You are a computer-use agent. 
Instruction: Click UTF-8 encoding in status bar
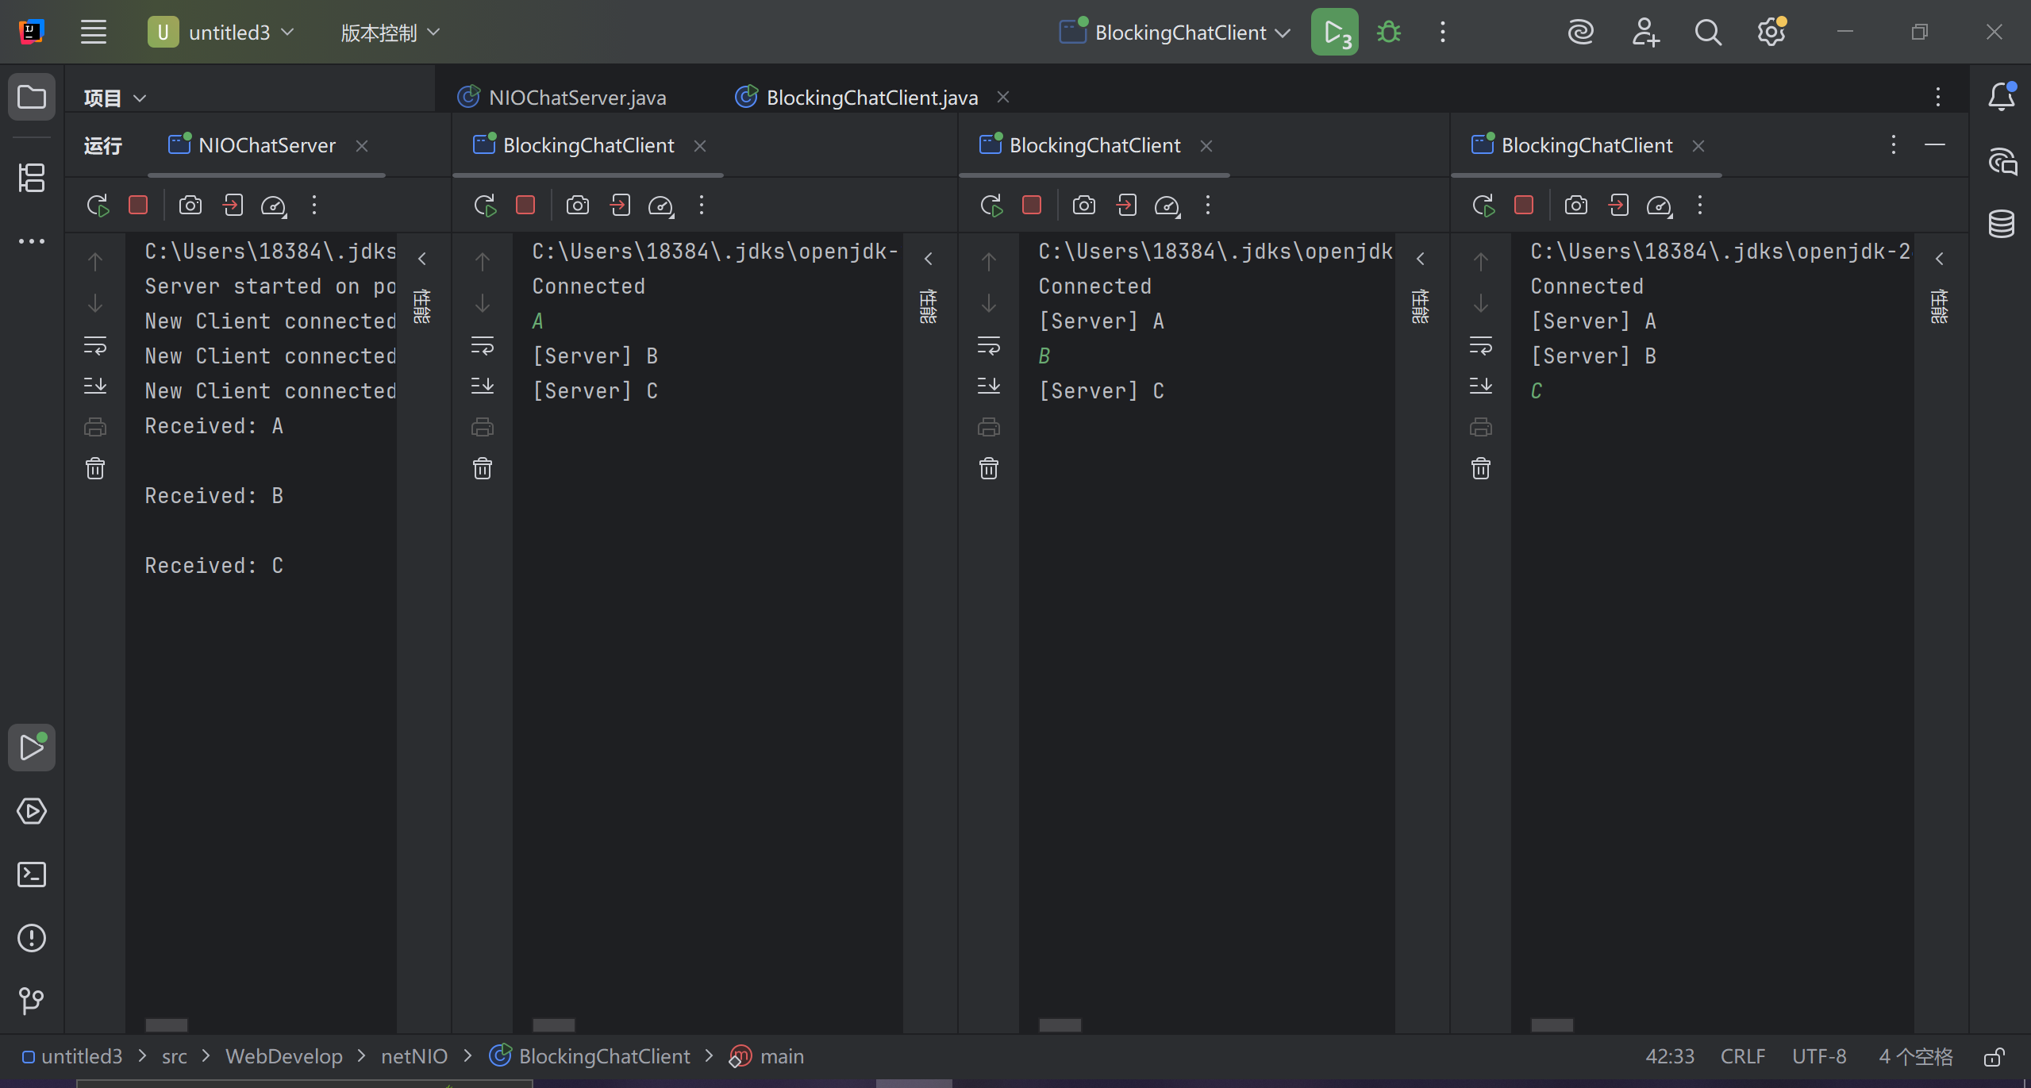coord(1818,1057)
